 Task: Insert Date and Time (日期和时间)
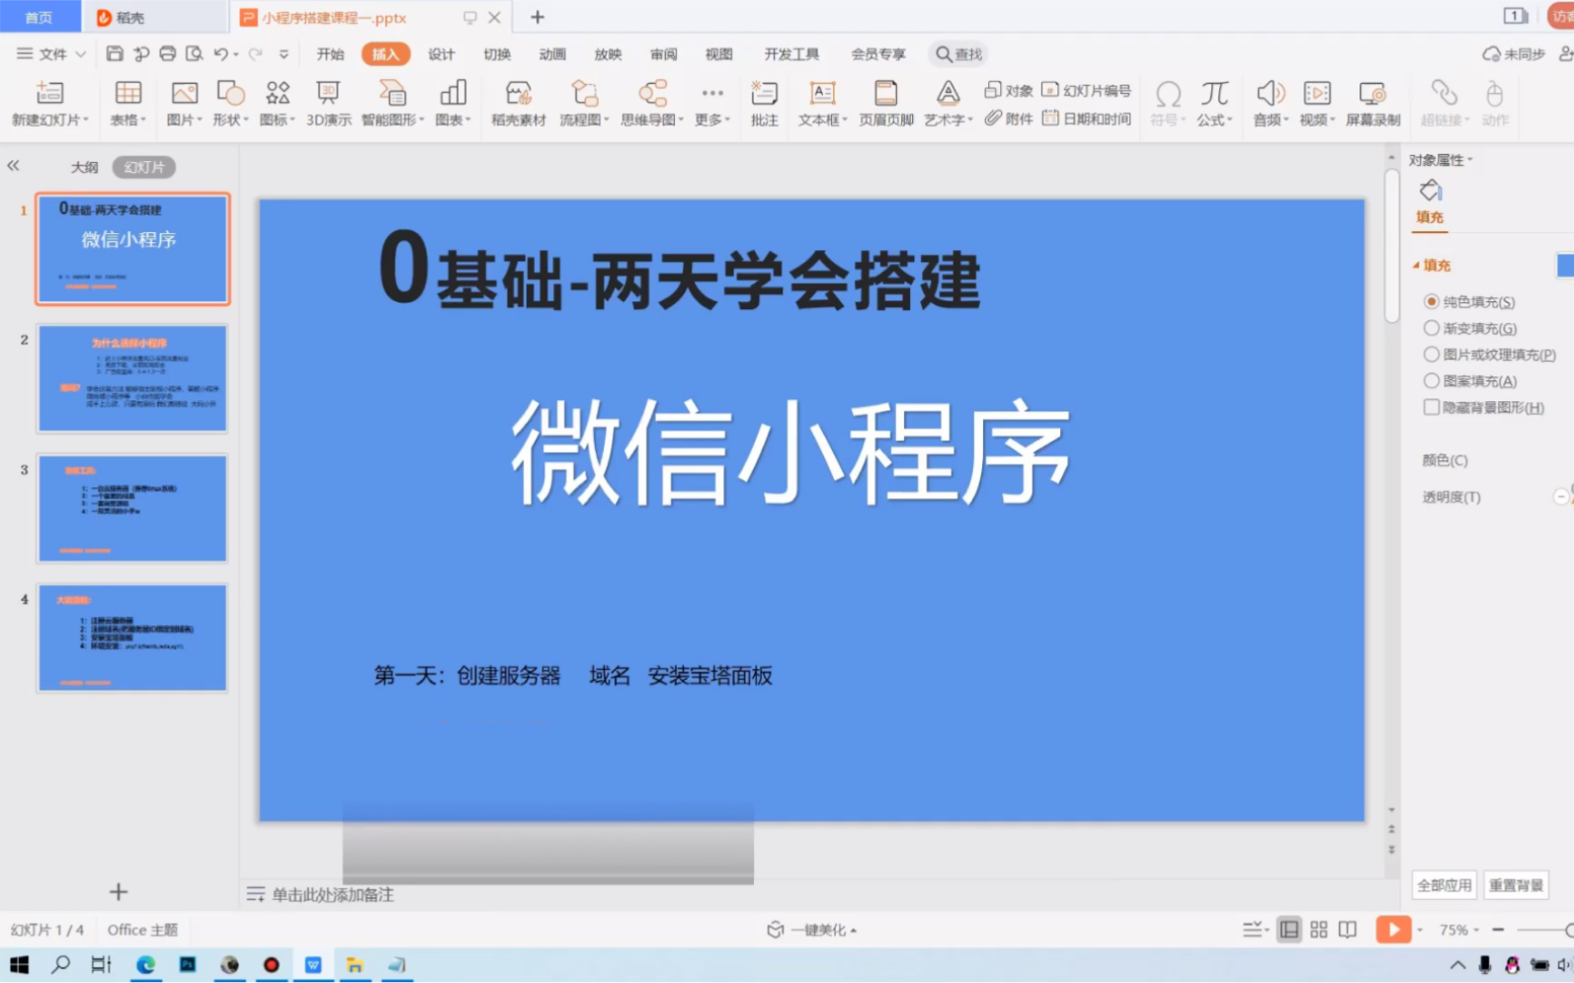(x=1086, y=119)
